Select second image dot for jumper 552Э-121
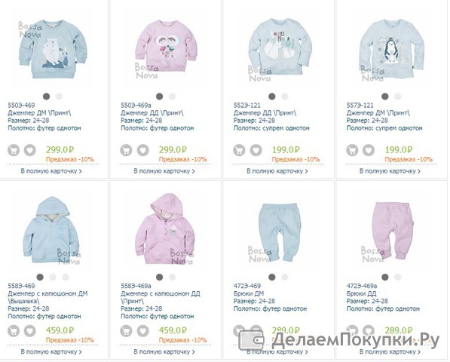This screenshot has height=362, width=450. click(x=285, y=97)
